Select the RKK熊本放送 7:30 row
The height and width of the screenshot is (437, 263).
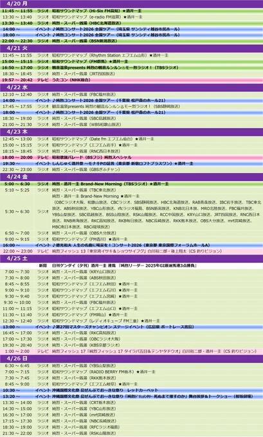pos(131,378)
